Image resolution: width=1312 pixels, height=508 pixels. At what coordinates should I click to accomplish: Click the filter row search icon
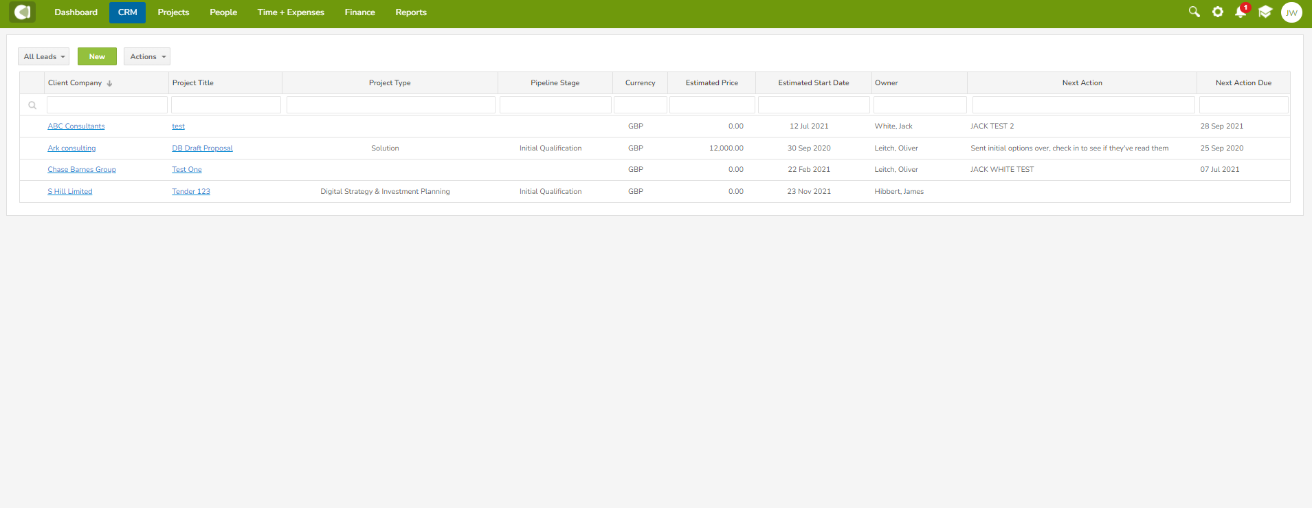pyautogui.click(x=32, y=105)
